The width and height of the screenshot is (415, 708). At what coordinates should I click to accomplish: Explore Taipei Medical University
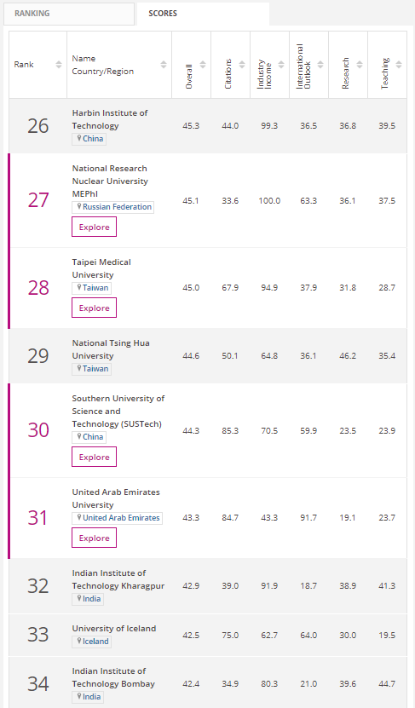pos(94,308)
